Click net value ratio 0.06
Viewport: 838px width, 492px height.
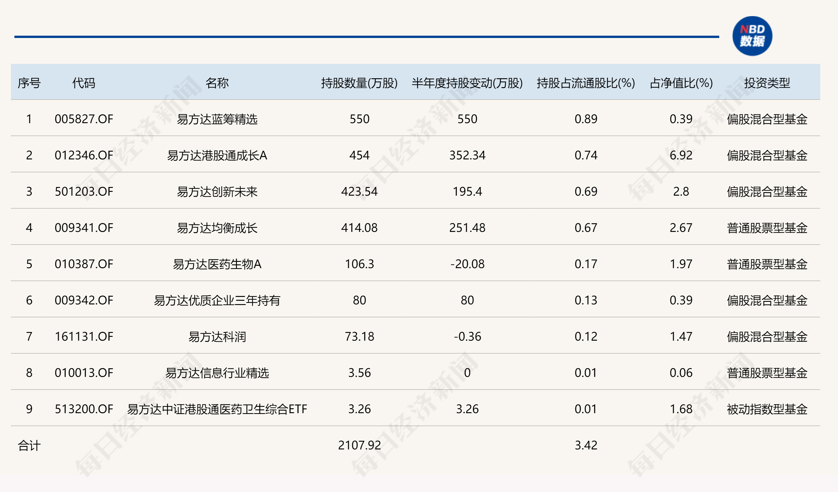click(681, 373)
